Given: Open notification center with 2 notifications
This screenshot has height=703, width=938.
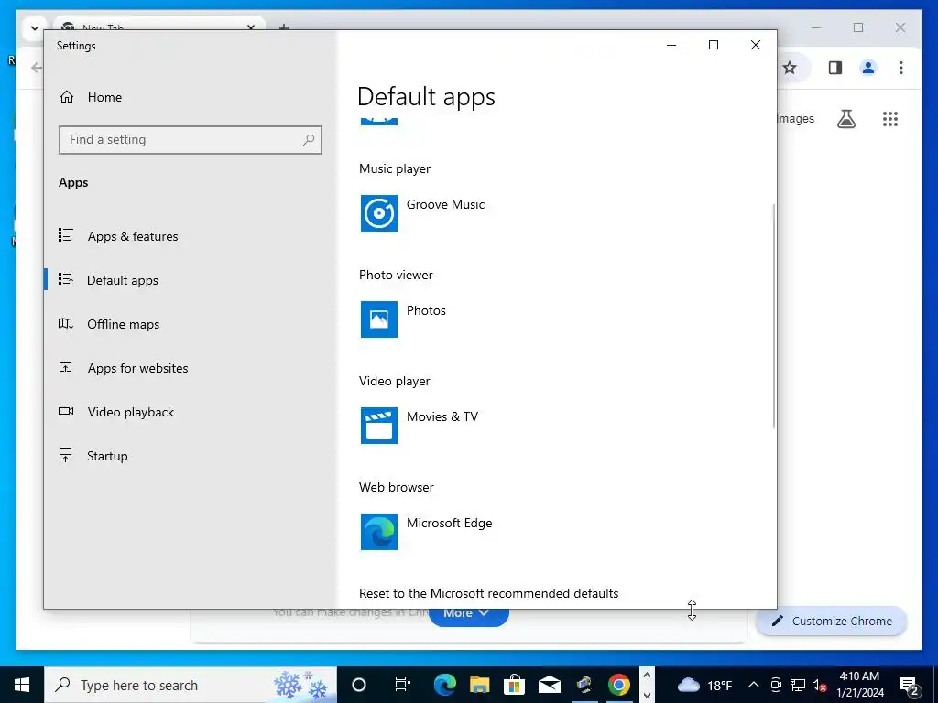Looking at the screenshot, I should (x=910, y=685).
